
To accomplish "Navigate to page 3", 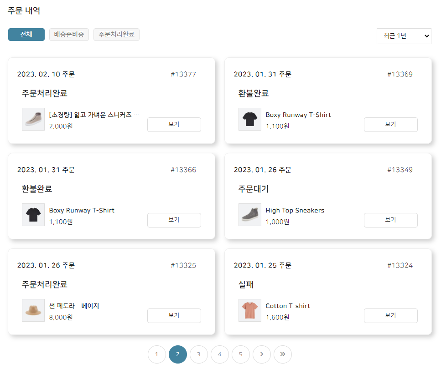I will pyautogui.click(x=199, y=354).
